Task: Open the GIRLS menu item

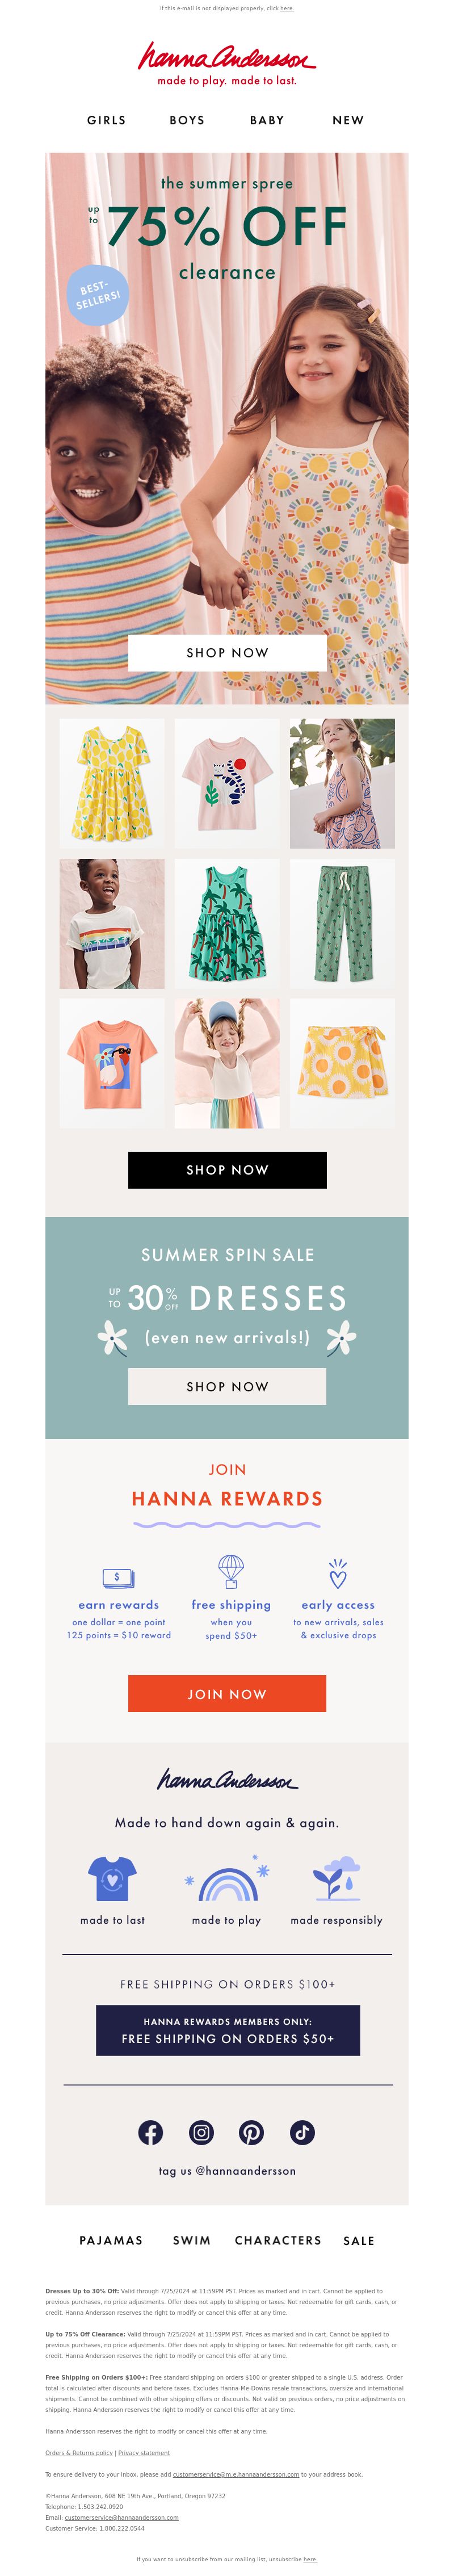Action: coord(106,120)
